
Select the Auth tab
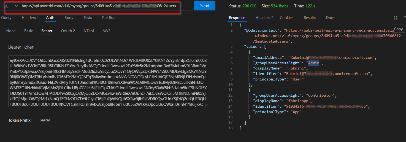51,18
